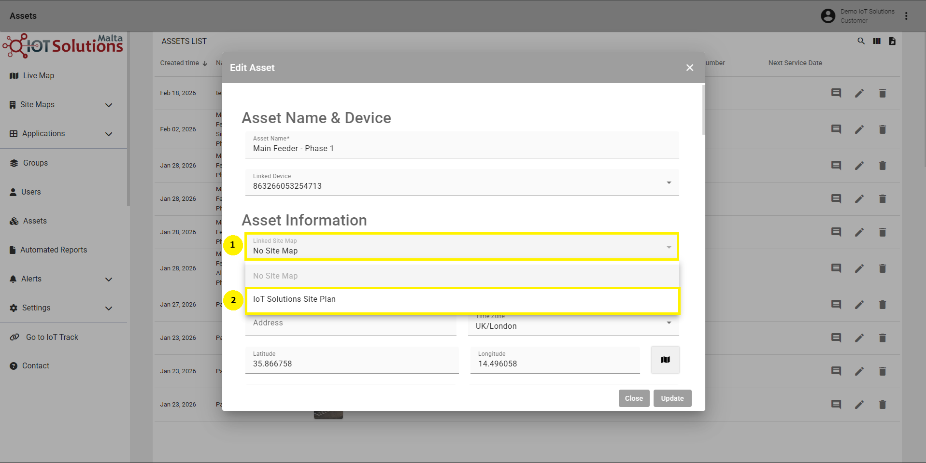Viewport: 926px width, 463px height.
Task: Click the Longitude input field
Action: click(555, 360)
